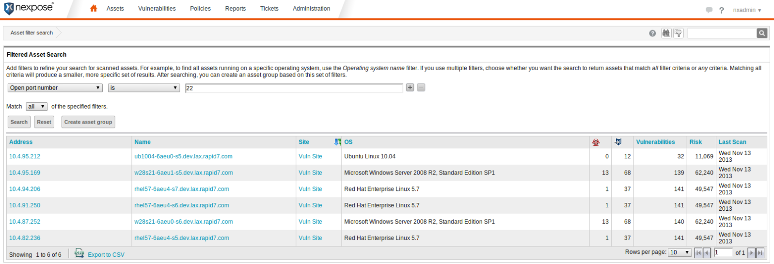Open the 'Open port number' filter dropdown
This screenshot has height=264, width=774.
click(x=55, y=88)
